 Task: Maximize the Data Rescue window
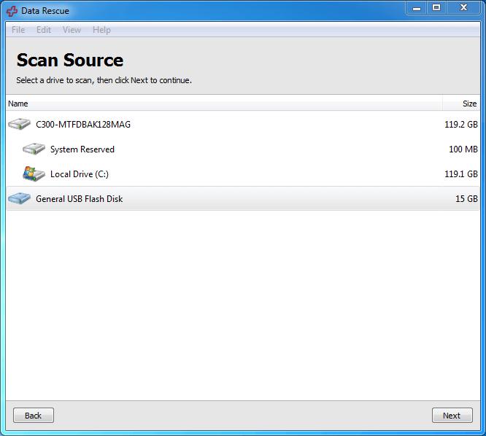pos(436,8)
